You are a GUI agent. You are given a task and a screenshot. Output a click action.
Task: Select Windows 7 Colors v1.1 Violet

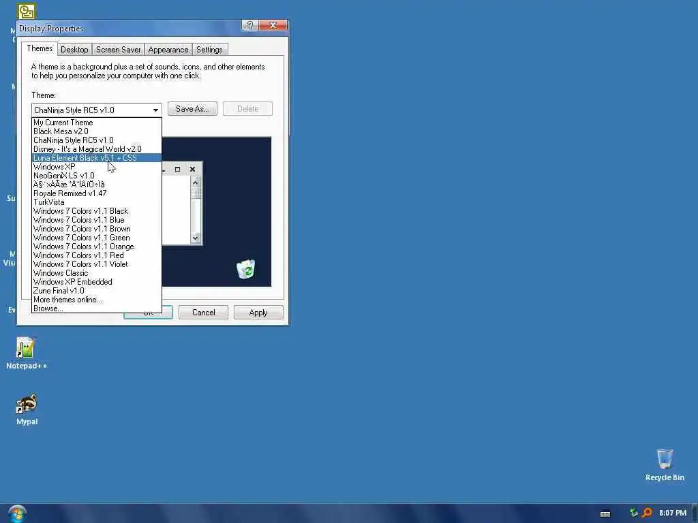97,264
